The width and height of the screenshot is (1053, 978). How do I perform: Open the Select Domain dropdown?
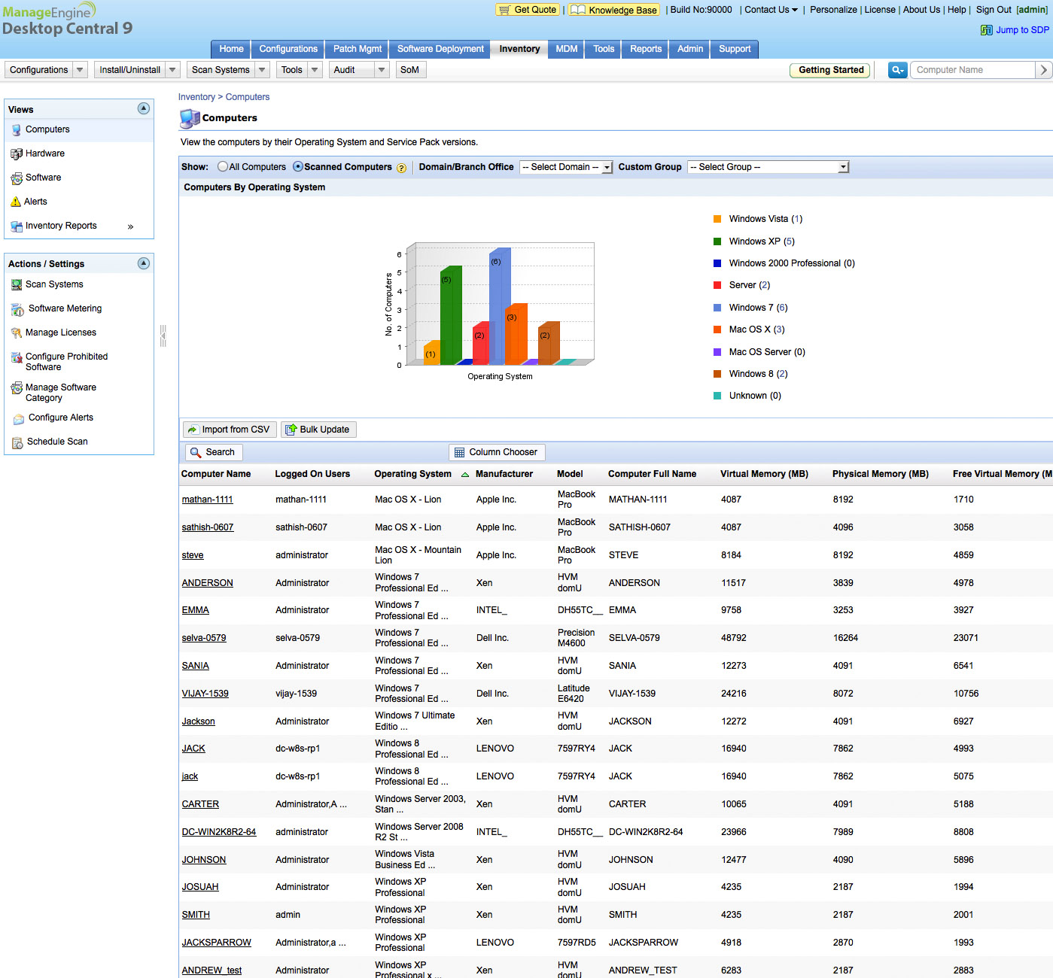pos(566,167)
